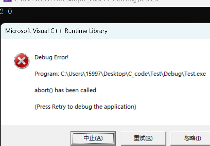The height and width of the screenshot is (146, 210).
Task: Click the Program path ending in Test.exe
Action: 120,74
